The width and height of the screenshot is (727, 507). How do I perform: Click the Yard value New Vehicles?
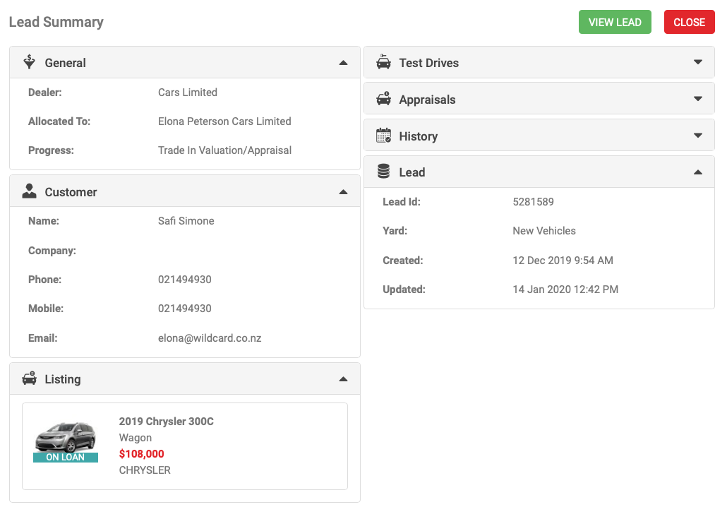click(x=544, y=230)
